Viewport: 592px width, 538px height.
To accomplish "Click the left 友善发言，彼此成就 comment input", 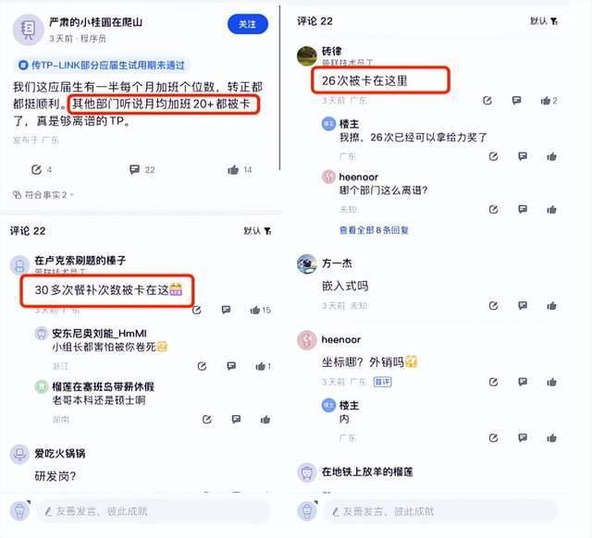I will click(x=153, y=511).
